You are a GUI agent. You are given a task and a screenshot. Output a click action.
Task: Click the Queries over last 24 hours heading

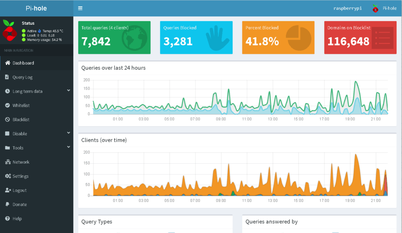(x=113, y=68)
